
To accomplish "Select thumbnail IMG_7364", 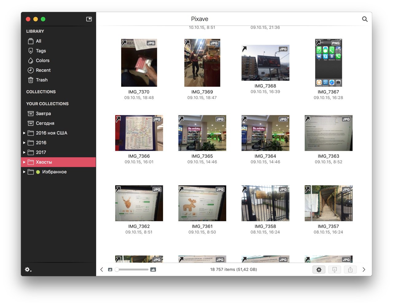I will click(x=265, y=133).
